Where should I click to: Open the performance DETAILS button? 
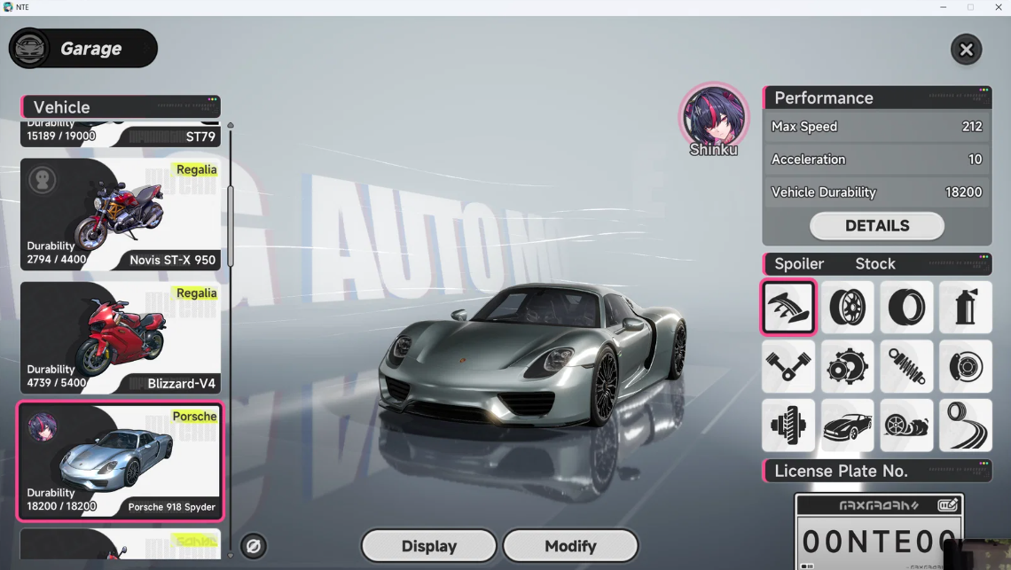click(x=877, y=226)
